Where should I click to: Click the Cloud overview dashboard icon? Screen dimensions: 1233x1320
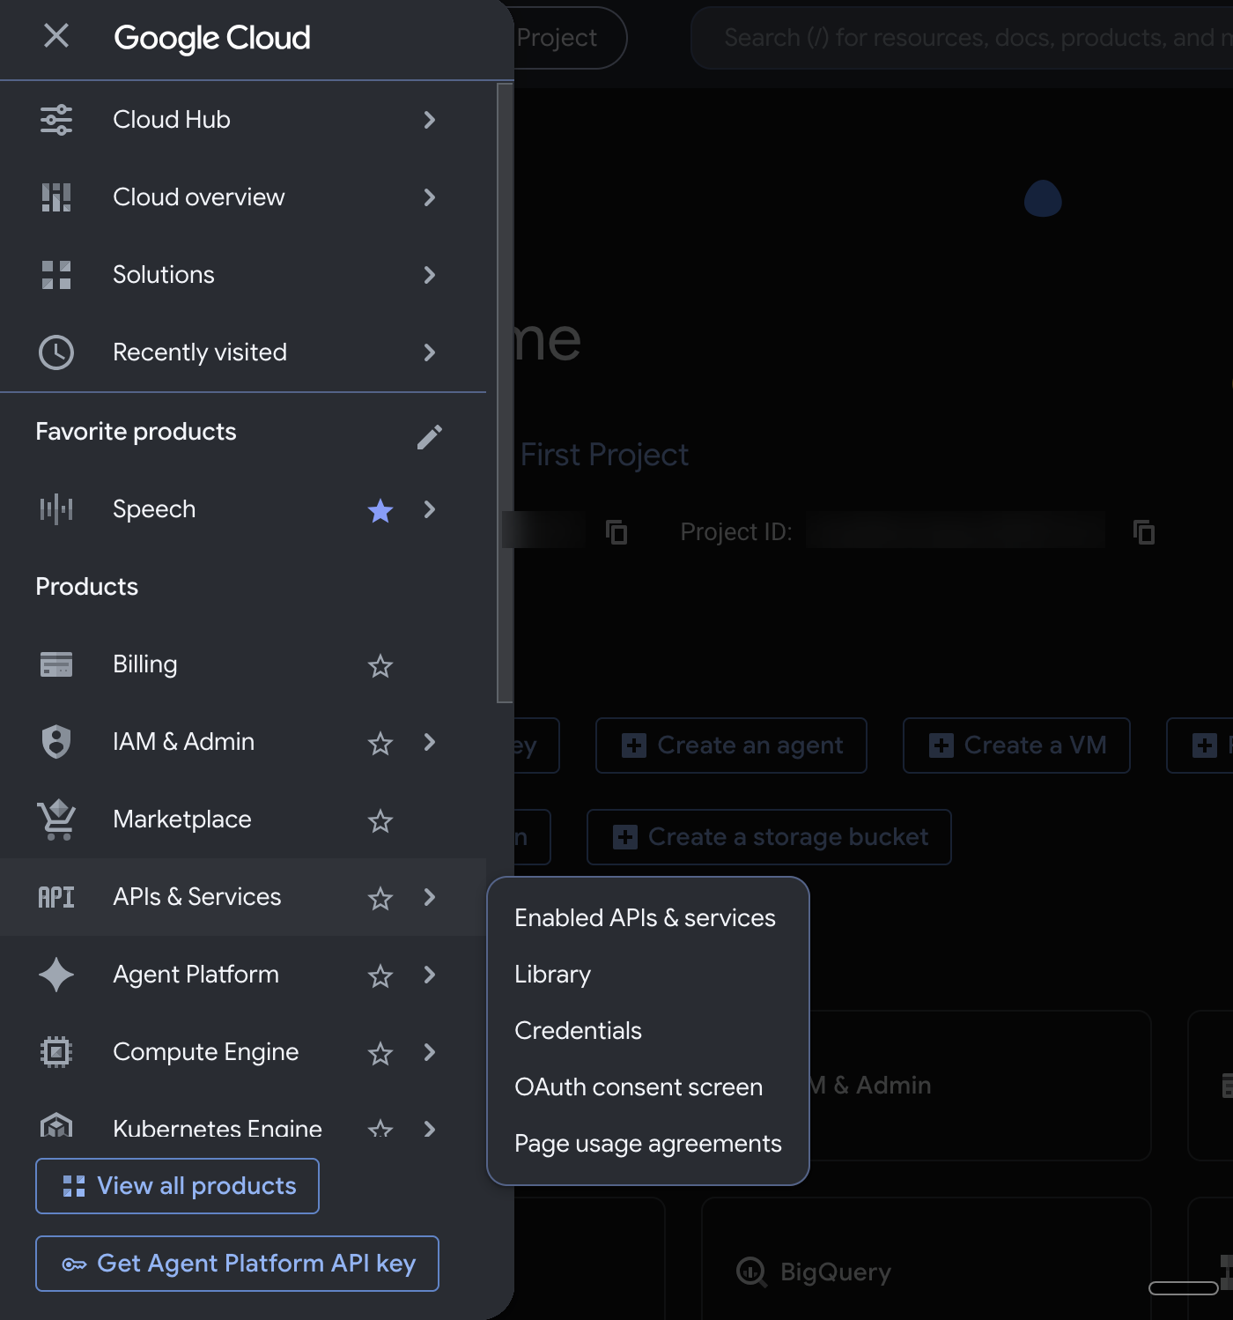pyautogui.click(x=56, y=197)
